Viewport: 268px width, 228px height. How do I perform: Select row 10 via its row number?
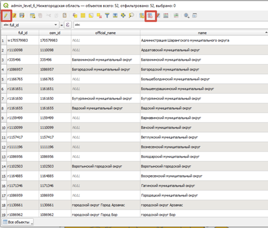pos(3,127)
